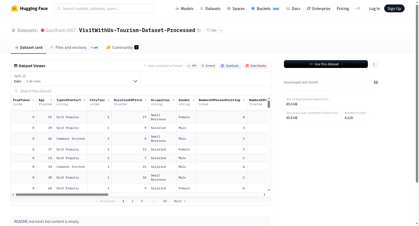Copy dataset name with the copy icon
Image resolution: width=419 pixels, height=226 pixels.
pos(199,30)
